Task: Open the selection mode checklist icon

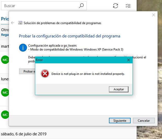Action: [128, 6]
